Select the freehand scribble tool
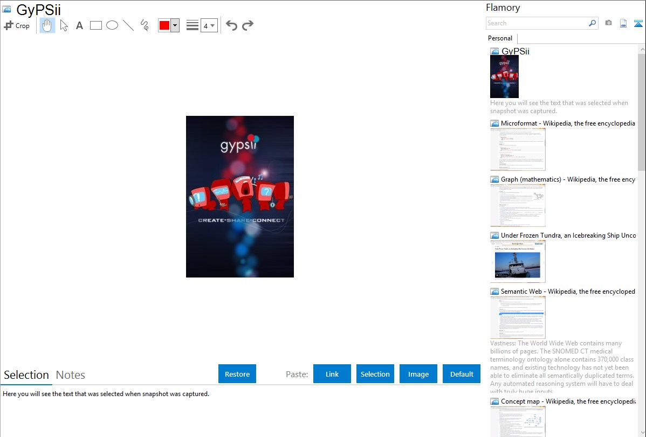646x437 pixels. tap(145, 25)
